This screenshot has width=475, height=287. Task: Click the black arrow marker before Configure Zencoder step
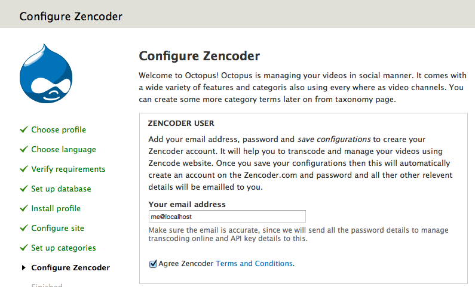pyautogui.click(x=23, y=268)
